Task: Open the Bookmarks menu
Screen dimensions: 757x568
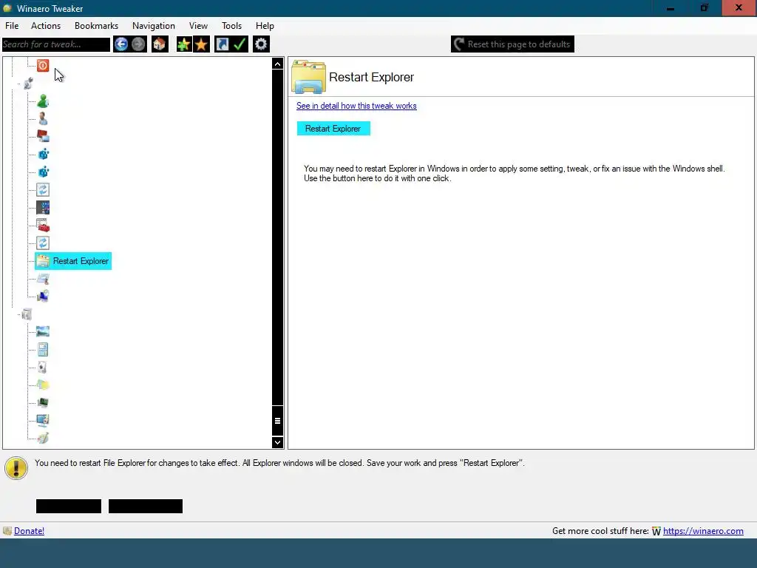Action: pos(97,26)
